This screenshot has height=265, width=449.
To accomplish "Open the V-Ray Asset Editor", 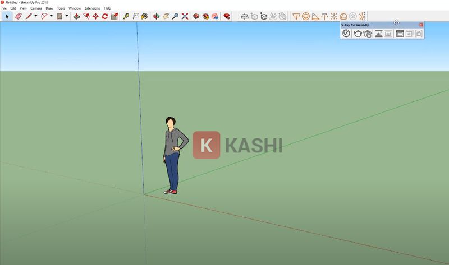I will click(346, 34).
